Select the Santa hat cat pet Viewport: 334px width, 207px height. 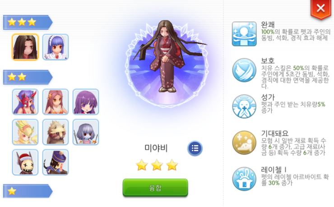[x=25, y=162]
